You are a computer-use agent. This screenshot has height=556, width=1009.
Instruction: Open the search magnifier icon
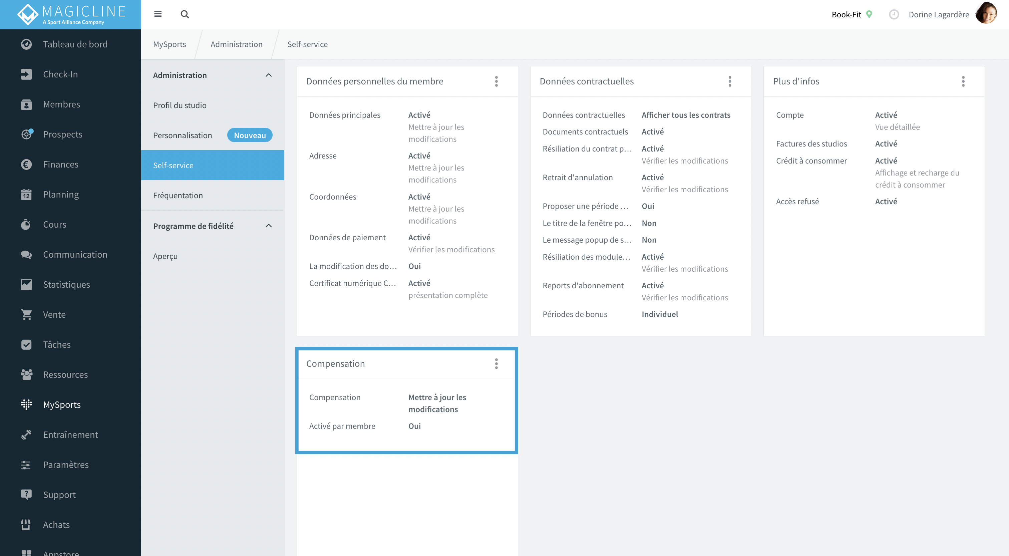pos(185,14)
